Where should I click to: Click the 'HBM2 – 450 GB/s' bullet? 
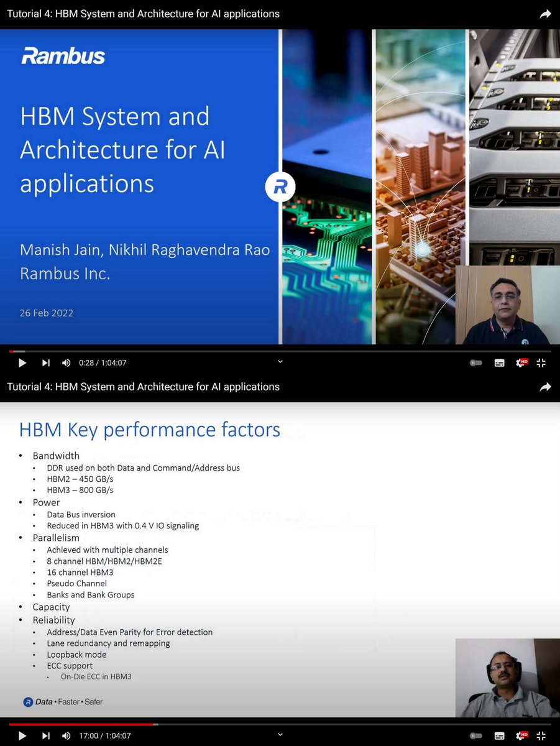(x=80, y=479)
